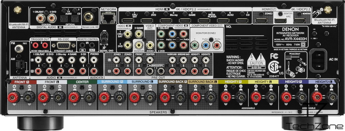Viewport: 345px width, 131px height.
Task: Click the yellow VIDEO IN 3 GAME jack
Action: (139, 34)
